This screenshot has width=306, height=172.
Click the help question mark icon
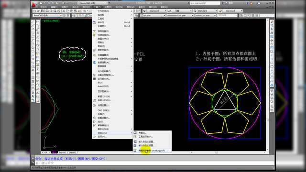[x=259, y=3]
